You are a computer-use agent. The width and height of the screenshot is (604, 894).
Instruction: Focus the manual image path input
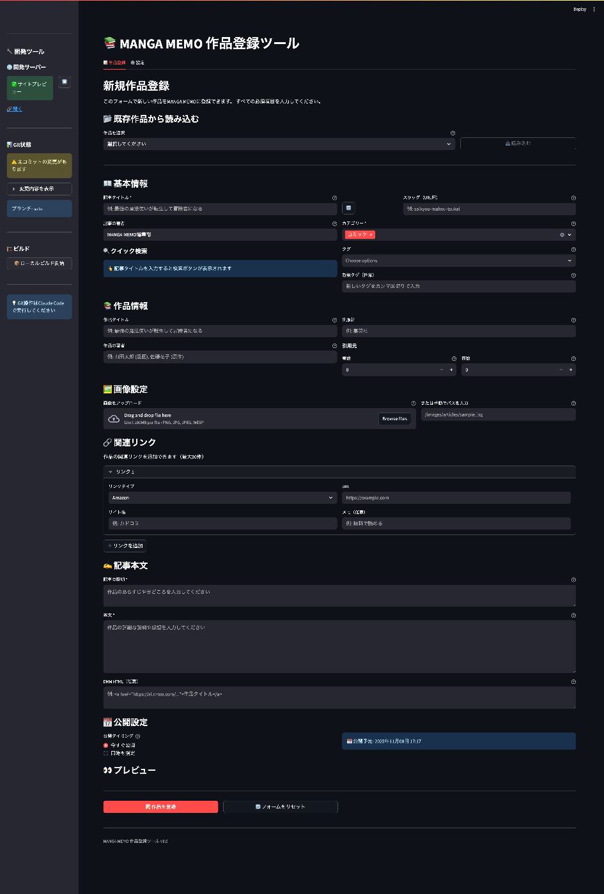499,414
